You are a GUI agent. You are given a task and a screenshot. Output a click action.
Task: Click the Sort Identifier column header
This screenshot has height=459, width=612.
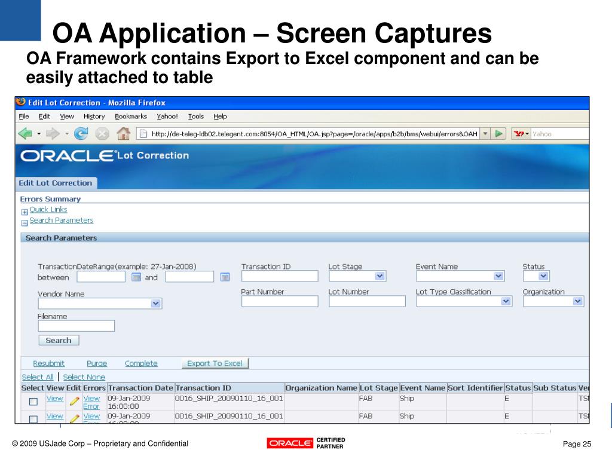coord(475,388)
